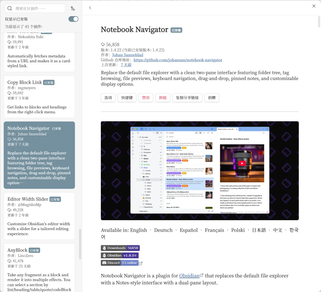Open the notebook-navigator GitHub repository link
321x292 pixels.
point(178,60)
